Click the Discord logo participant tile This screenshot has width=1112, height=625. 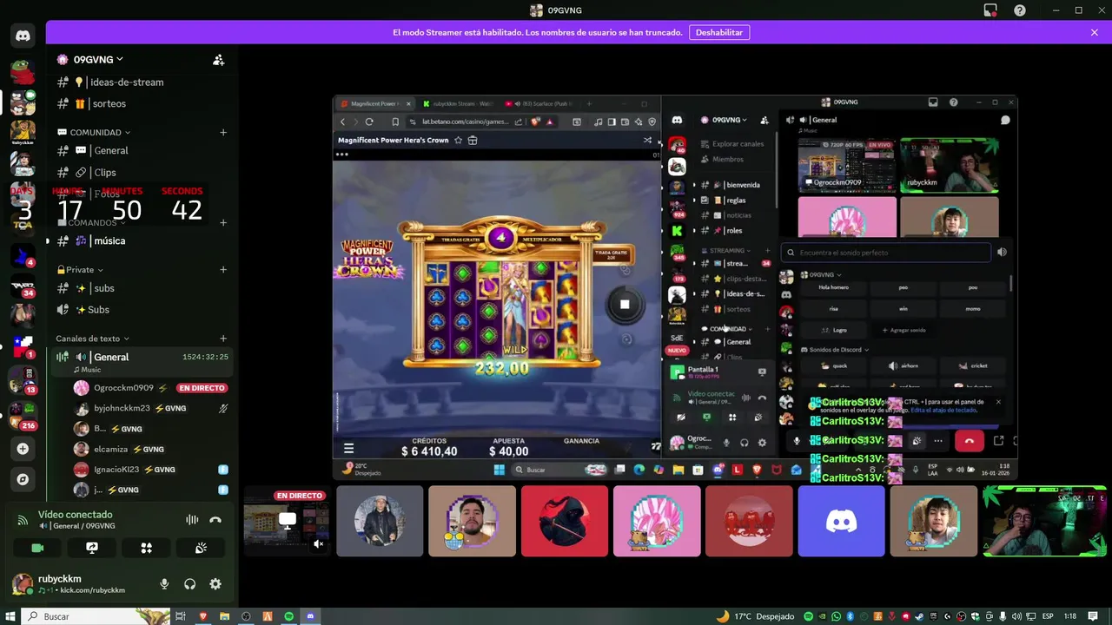pos(841,521)
